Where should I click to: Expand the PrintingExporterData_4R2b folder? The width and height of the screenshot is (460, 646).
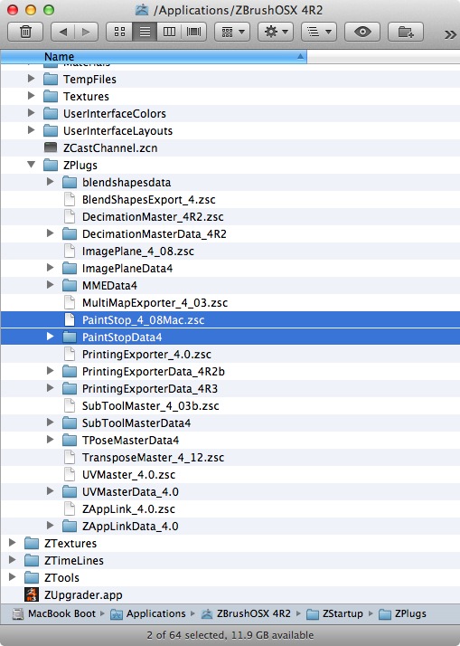(x=51, y=371)
